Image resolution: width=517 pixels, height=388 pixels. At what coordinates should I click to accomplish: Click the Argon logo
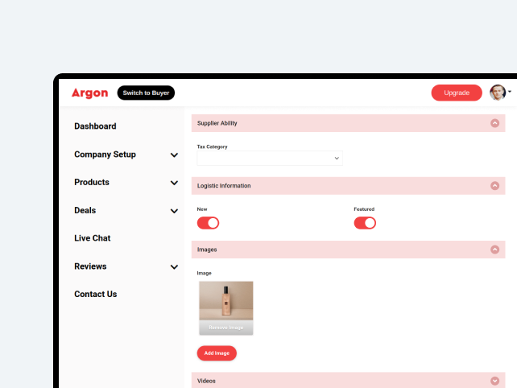89,93
